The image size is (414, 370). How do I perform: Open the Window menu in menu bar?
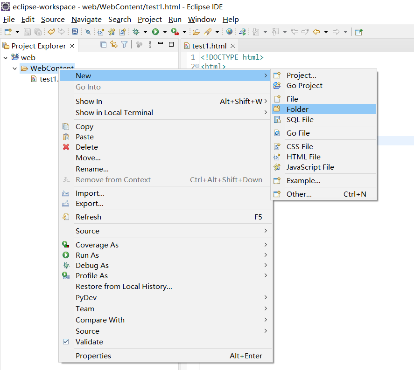tap(202, 20)
